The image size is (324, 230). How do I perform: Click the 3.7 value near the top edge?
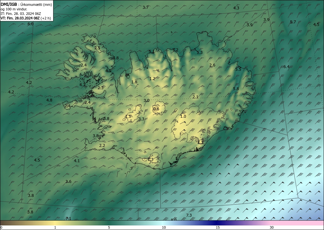point(145,7)
